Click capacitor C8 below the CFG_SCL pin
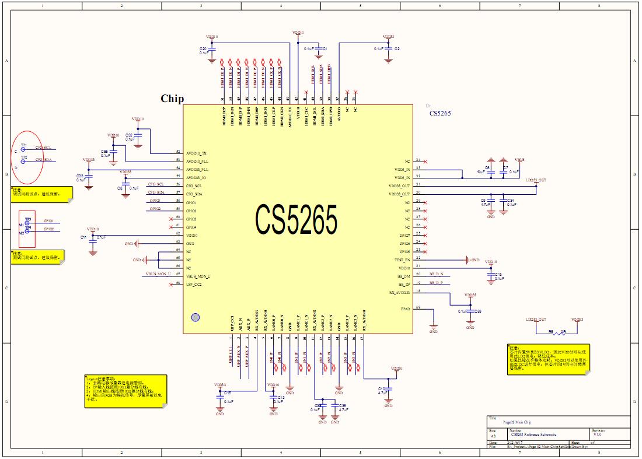The width and height of the screenshot is (642, 459). click(x=126, y=183)
